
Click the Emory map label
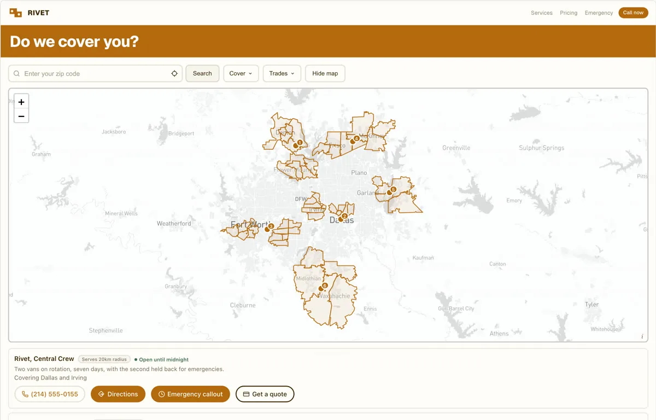click(514, 201)
